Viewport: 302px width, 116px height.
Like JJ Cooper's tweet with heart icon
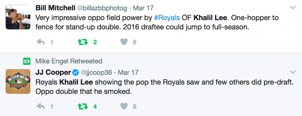point(124,106)
